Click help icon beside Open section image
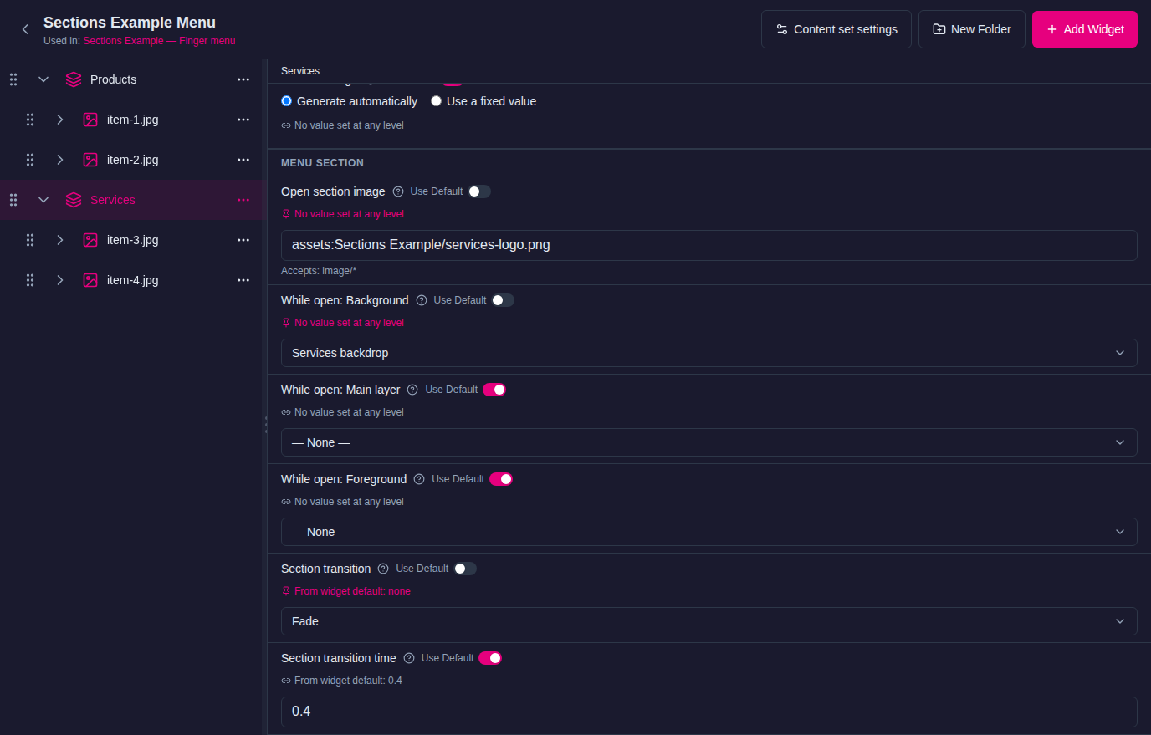The image size is (1151, 735). click(398, 191)
